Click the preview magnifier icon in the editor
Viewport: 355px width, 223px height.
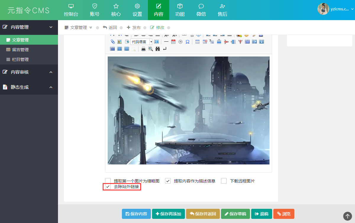[151, 49]
